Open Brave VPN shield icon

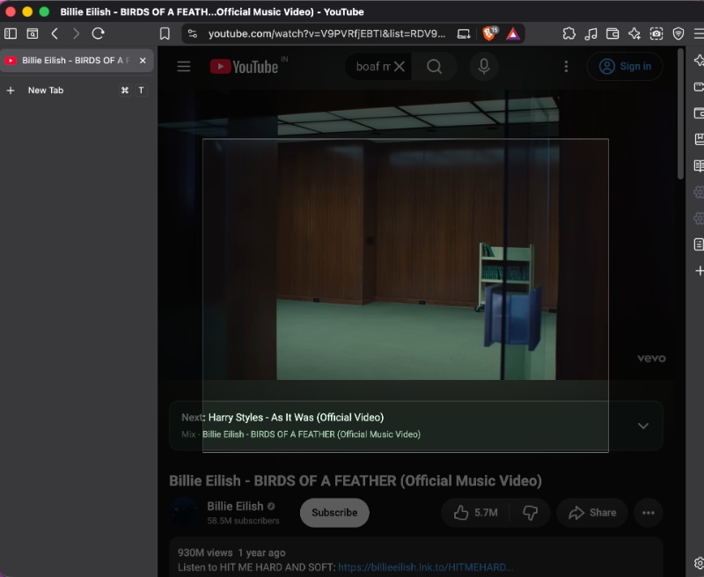click(x=678, y=33)
